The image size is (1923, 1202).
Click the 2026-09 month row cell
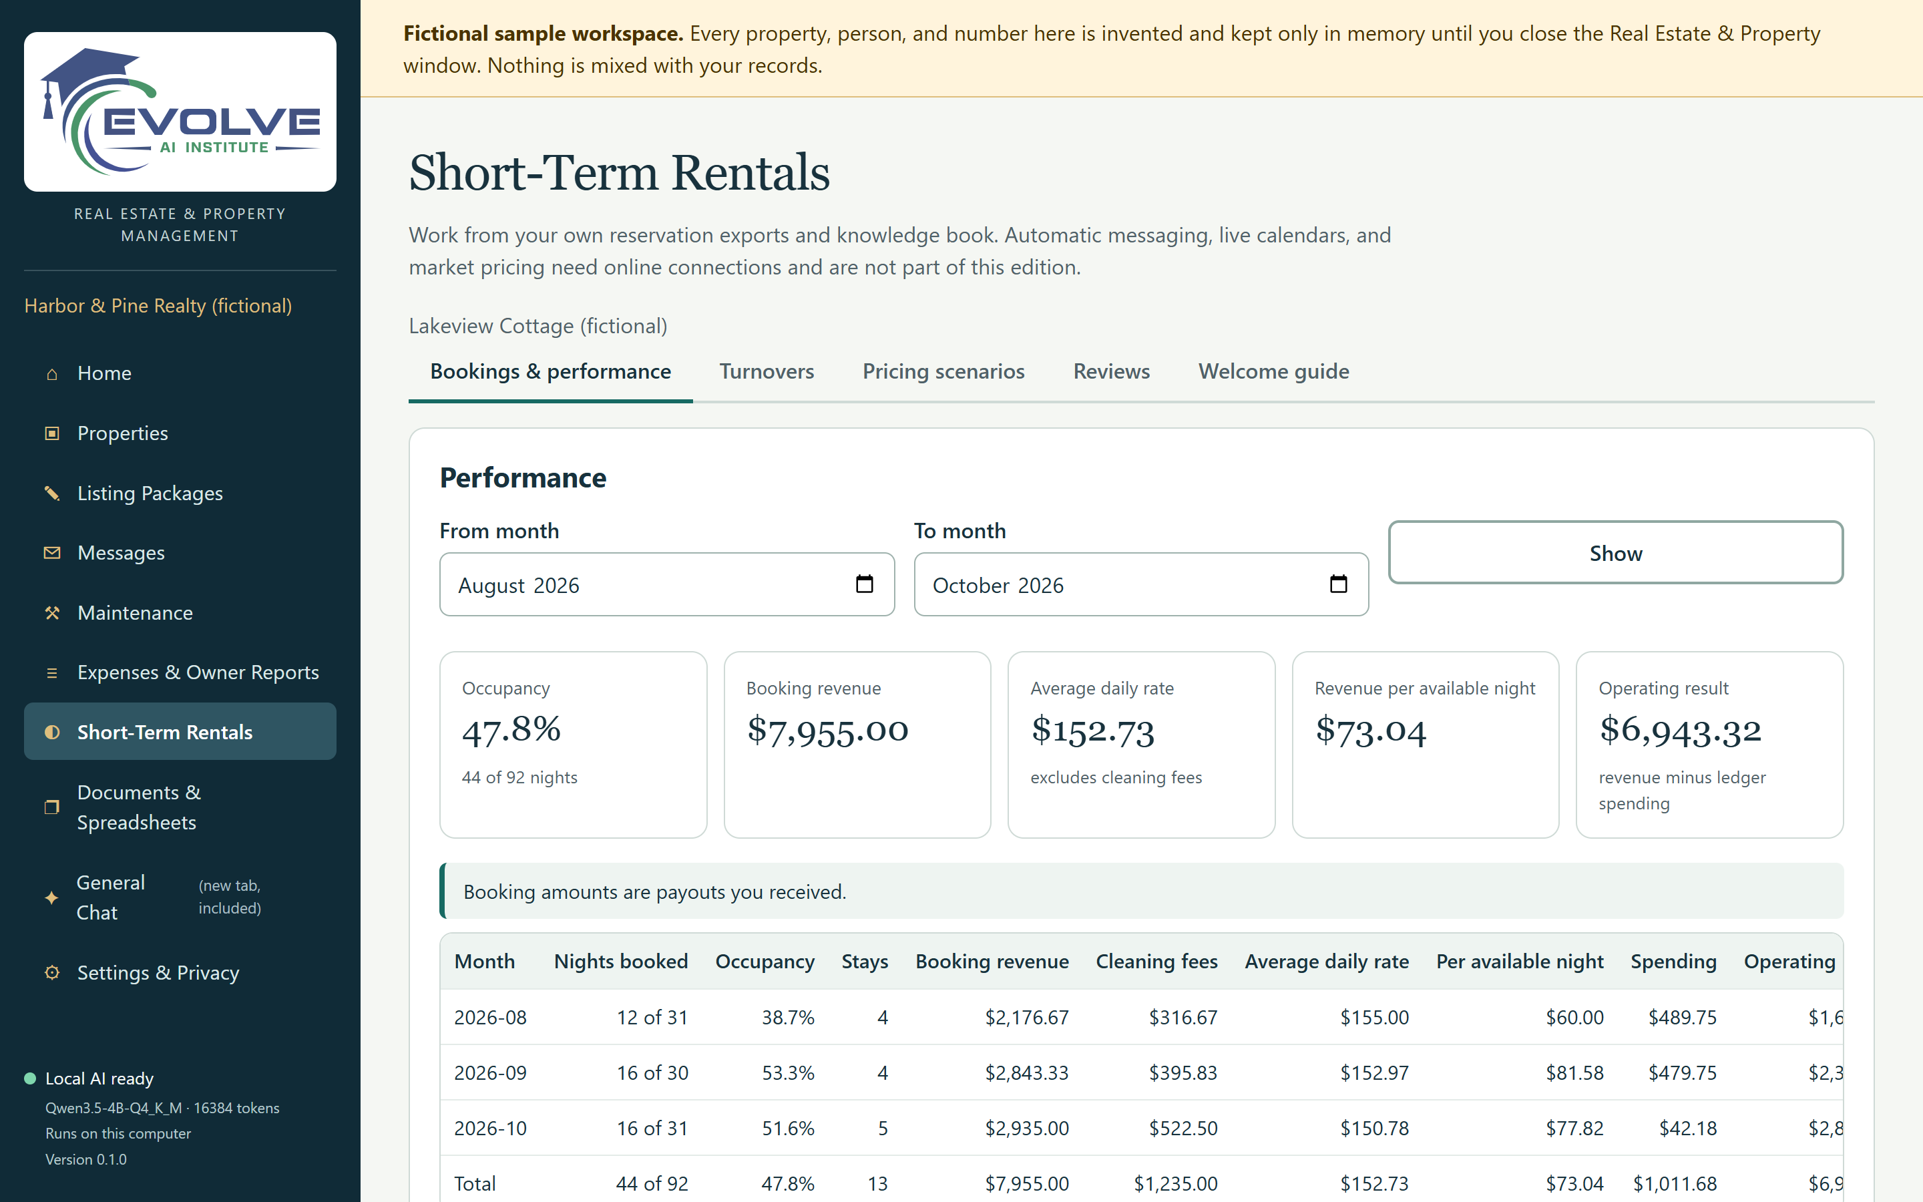pyautogui.click(x=490, y=1073)
